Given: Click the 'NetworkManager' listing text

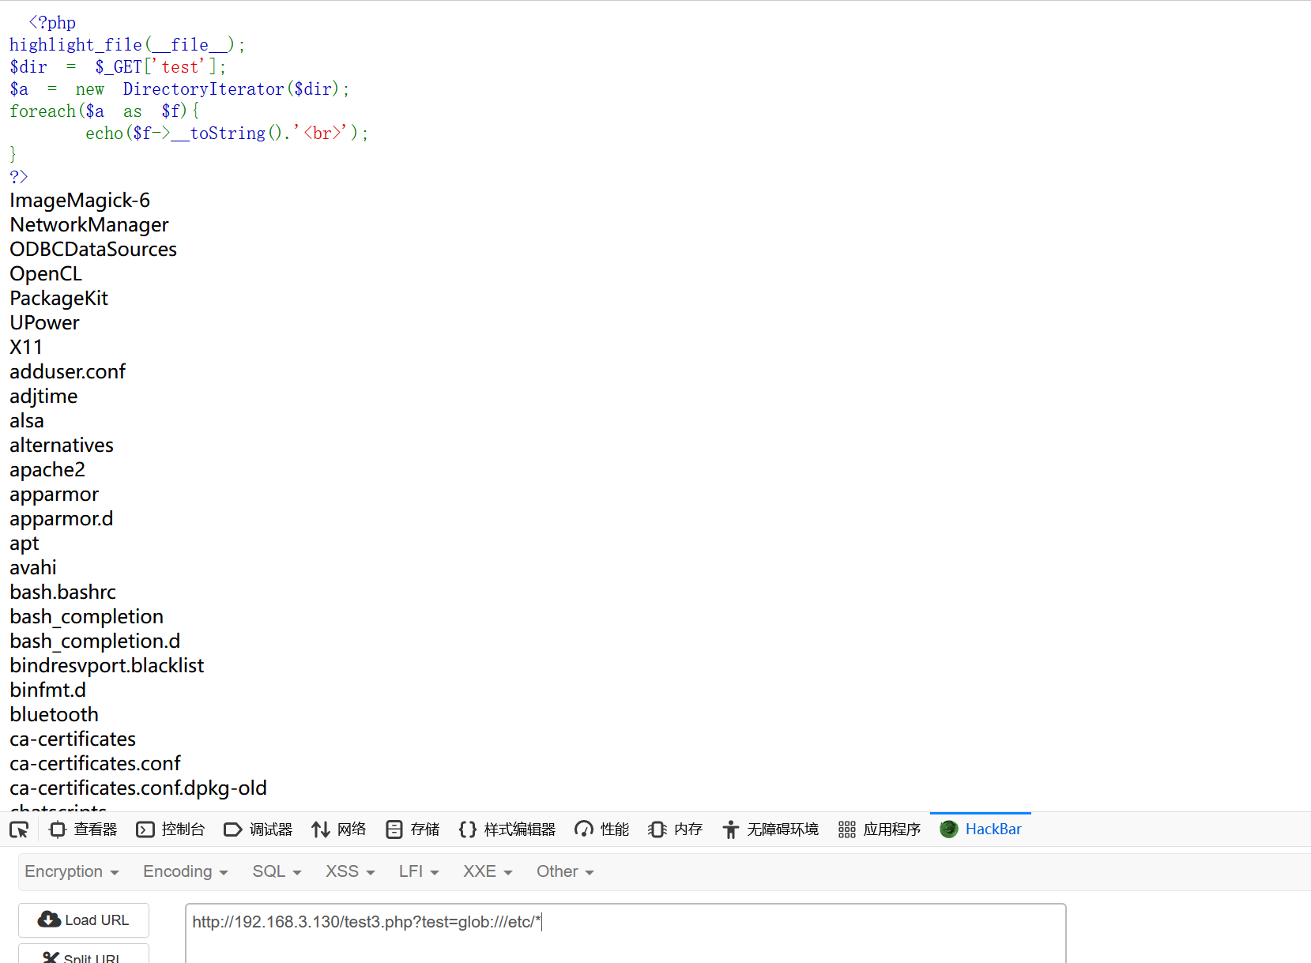Looking at the screenshot, I should [x=89, y=225].
